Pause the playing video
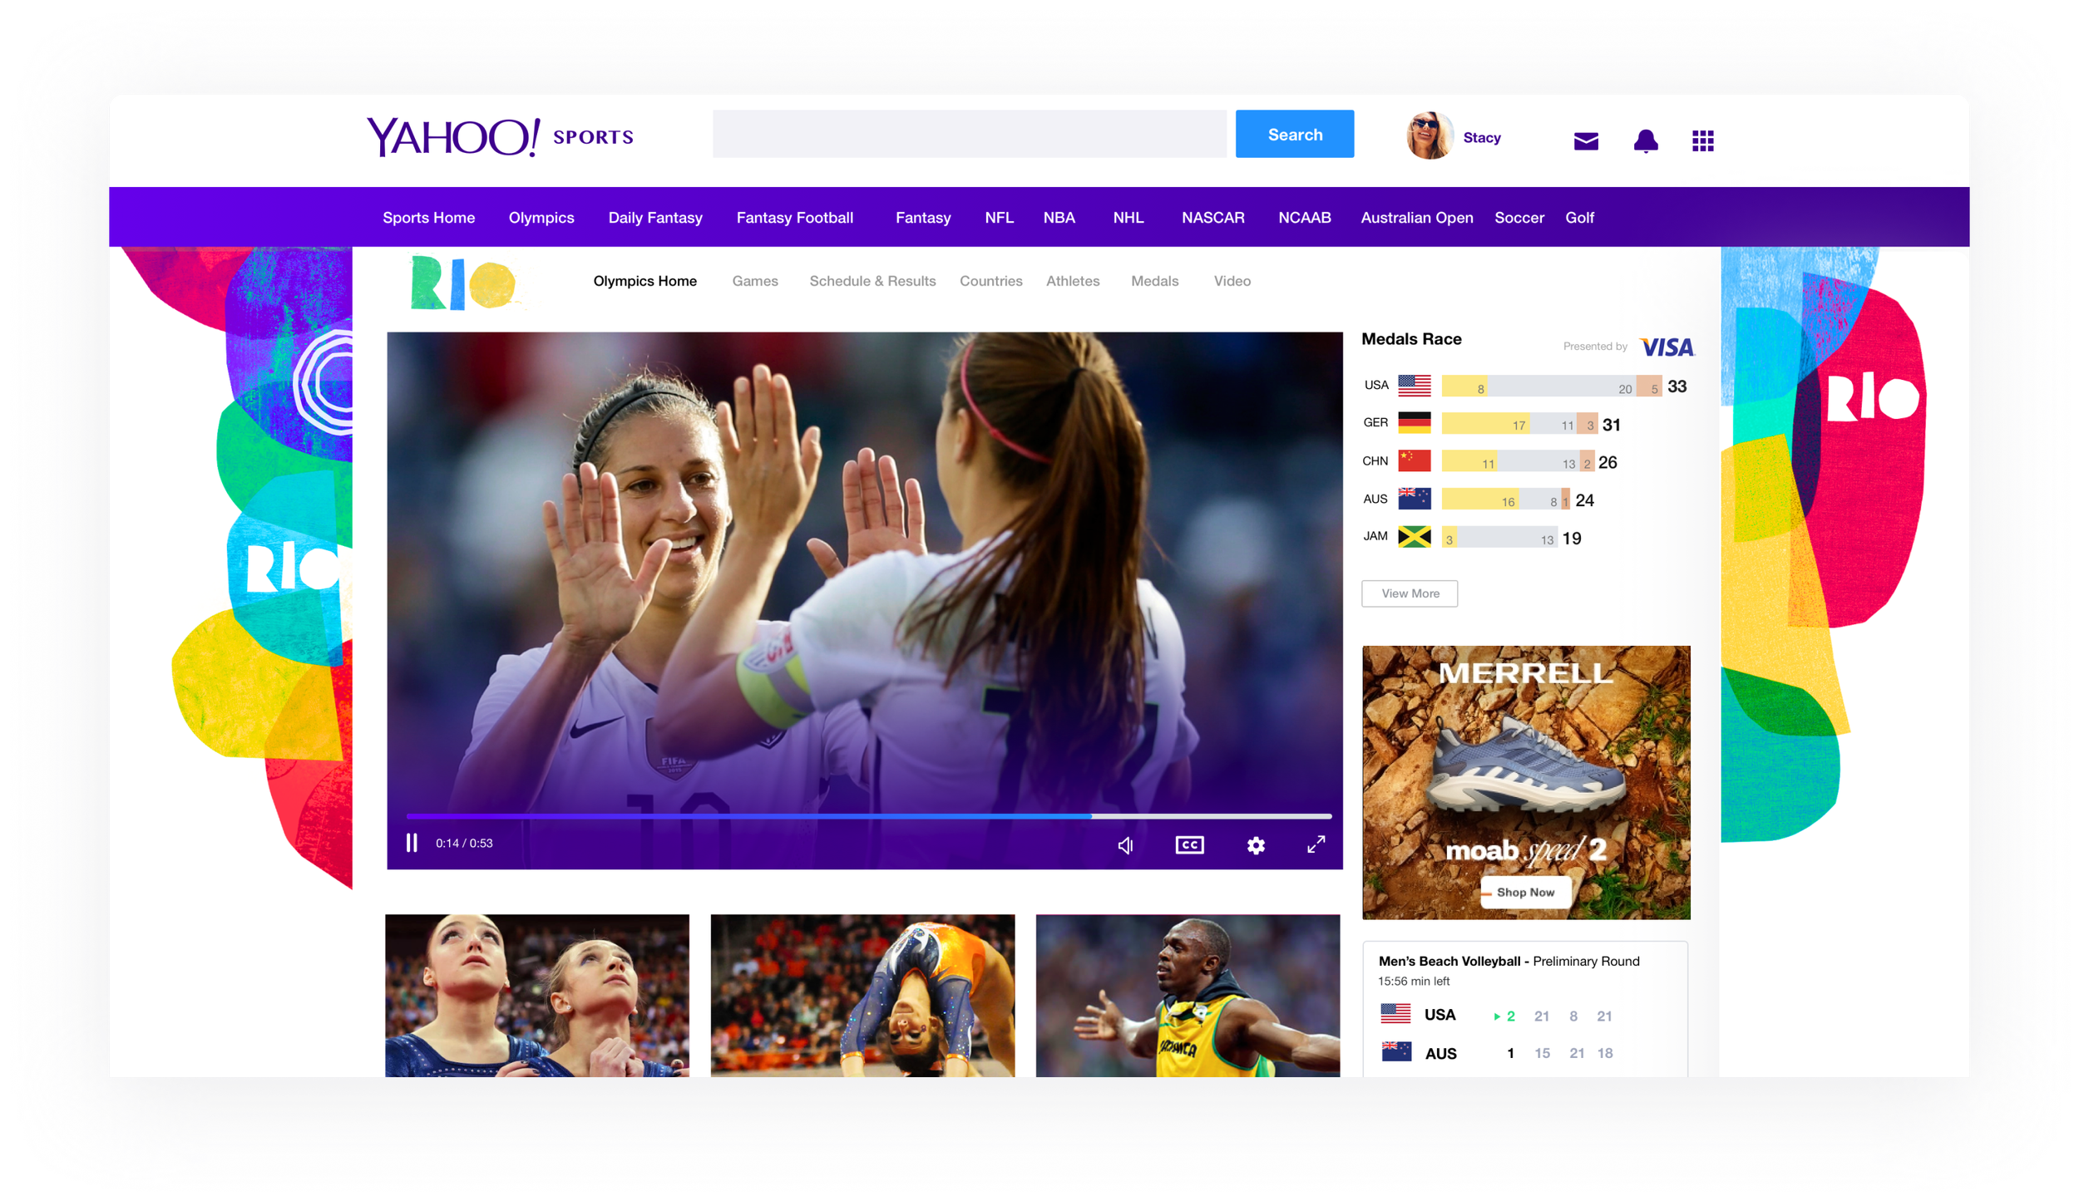 [x=411, y=843]
